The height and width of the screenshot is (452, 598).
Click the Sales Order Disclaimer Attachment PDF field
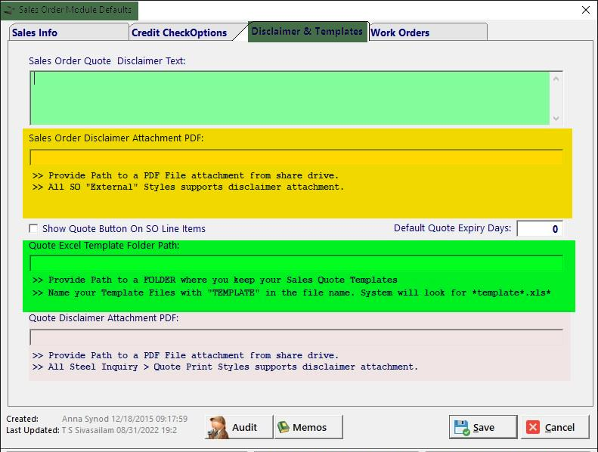pos(296,157)
